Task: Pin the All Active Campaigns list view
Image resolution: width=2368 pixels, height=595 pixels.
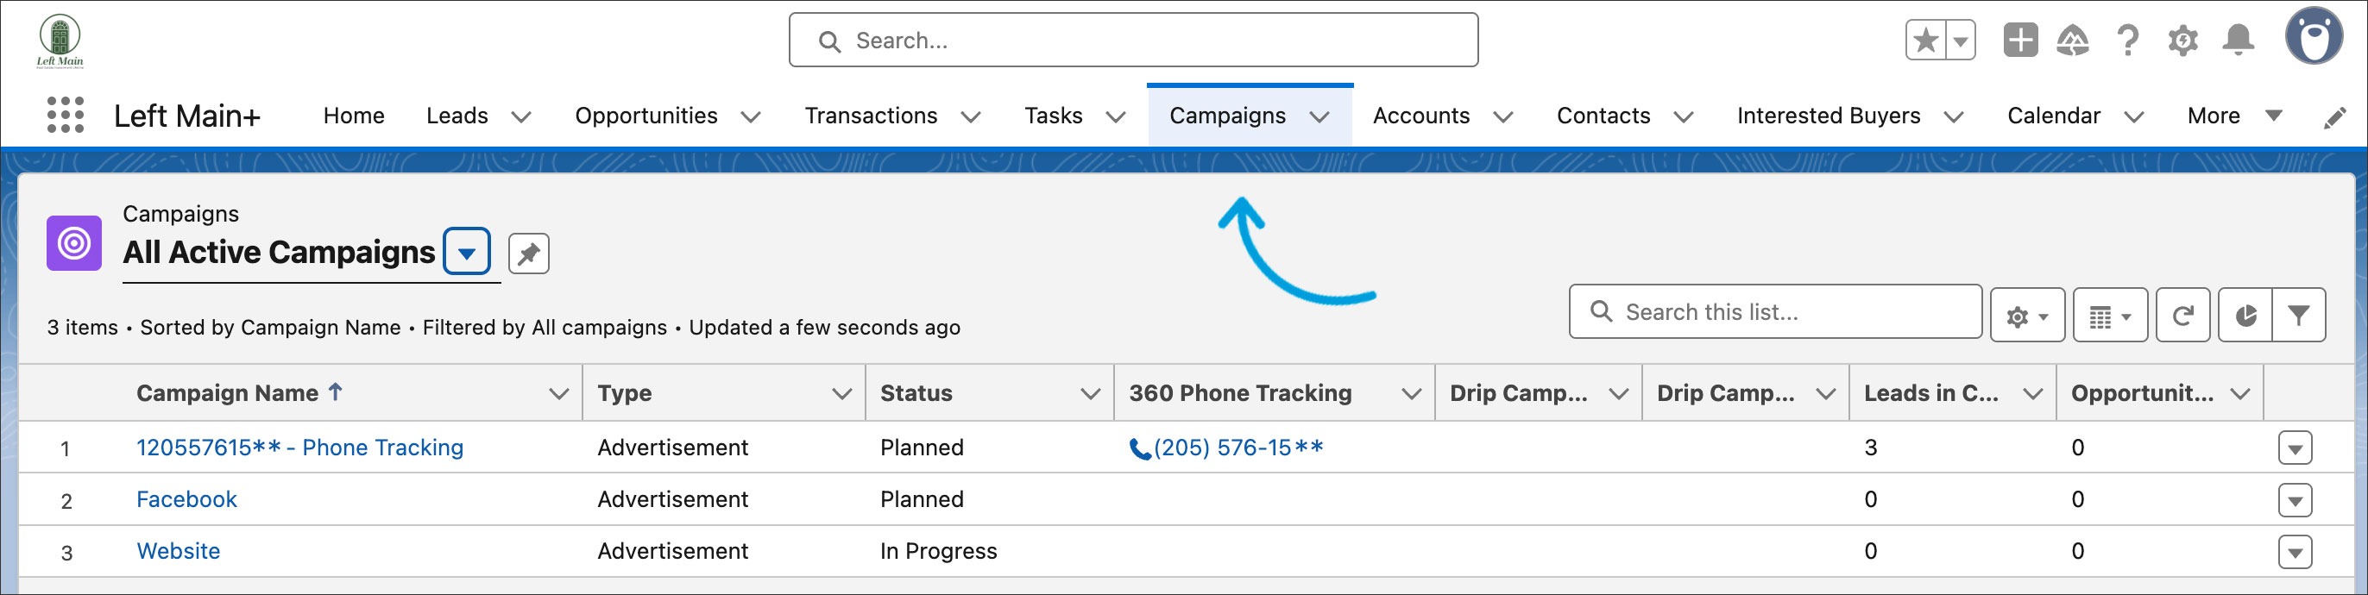Action: coord(528,254)
